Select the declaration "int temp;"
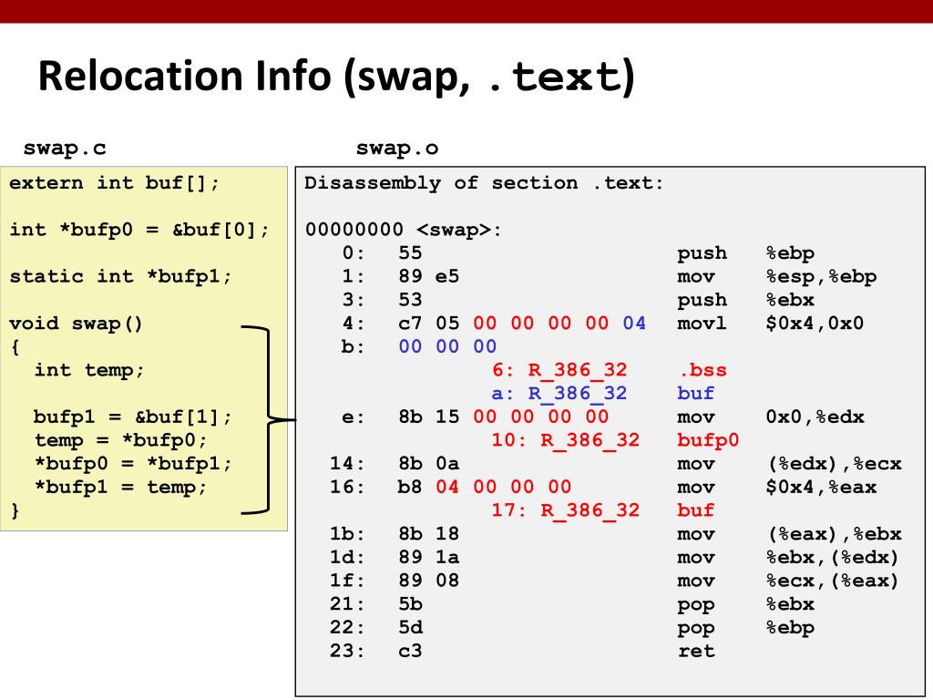 [88, 370]
